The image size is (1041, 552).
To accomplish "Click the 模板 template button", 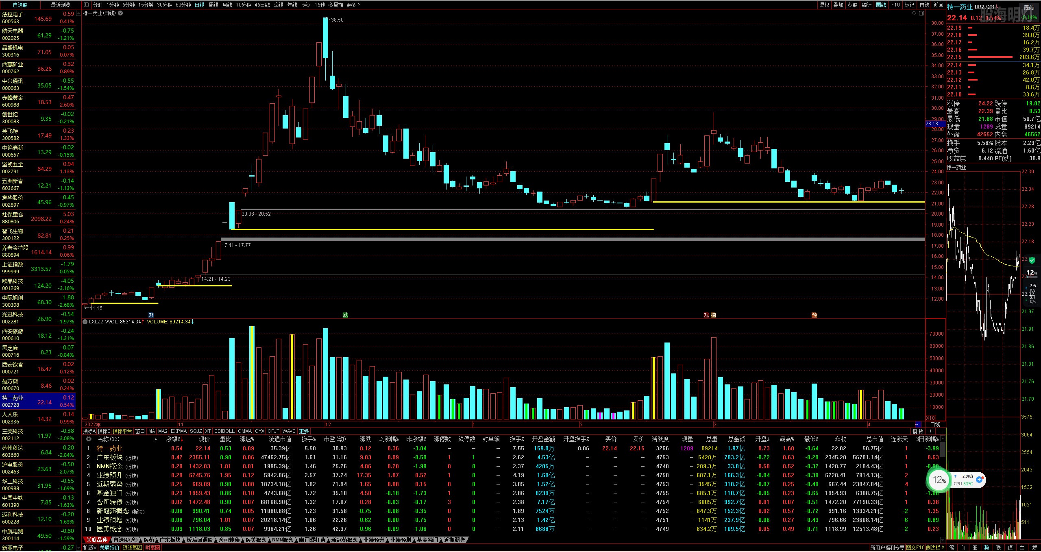I will coord(917,431).
